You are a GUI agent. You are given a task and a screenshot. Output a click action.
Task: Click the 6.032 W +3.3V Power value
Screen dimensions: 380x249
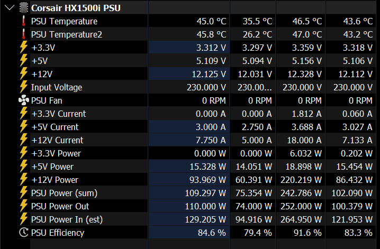point(306,153)
